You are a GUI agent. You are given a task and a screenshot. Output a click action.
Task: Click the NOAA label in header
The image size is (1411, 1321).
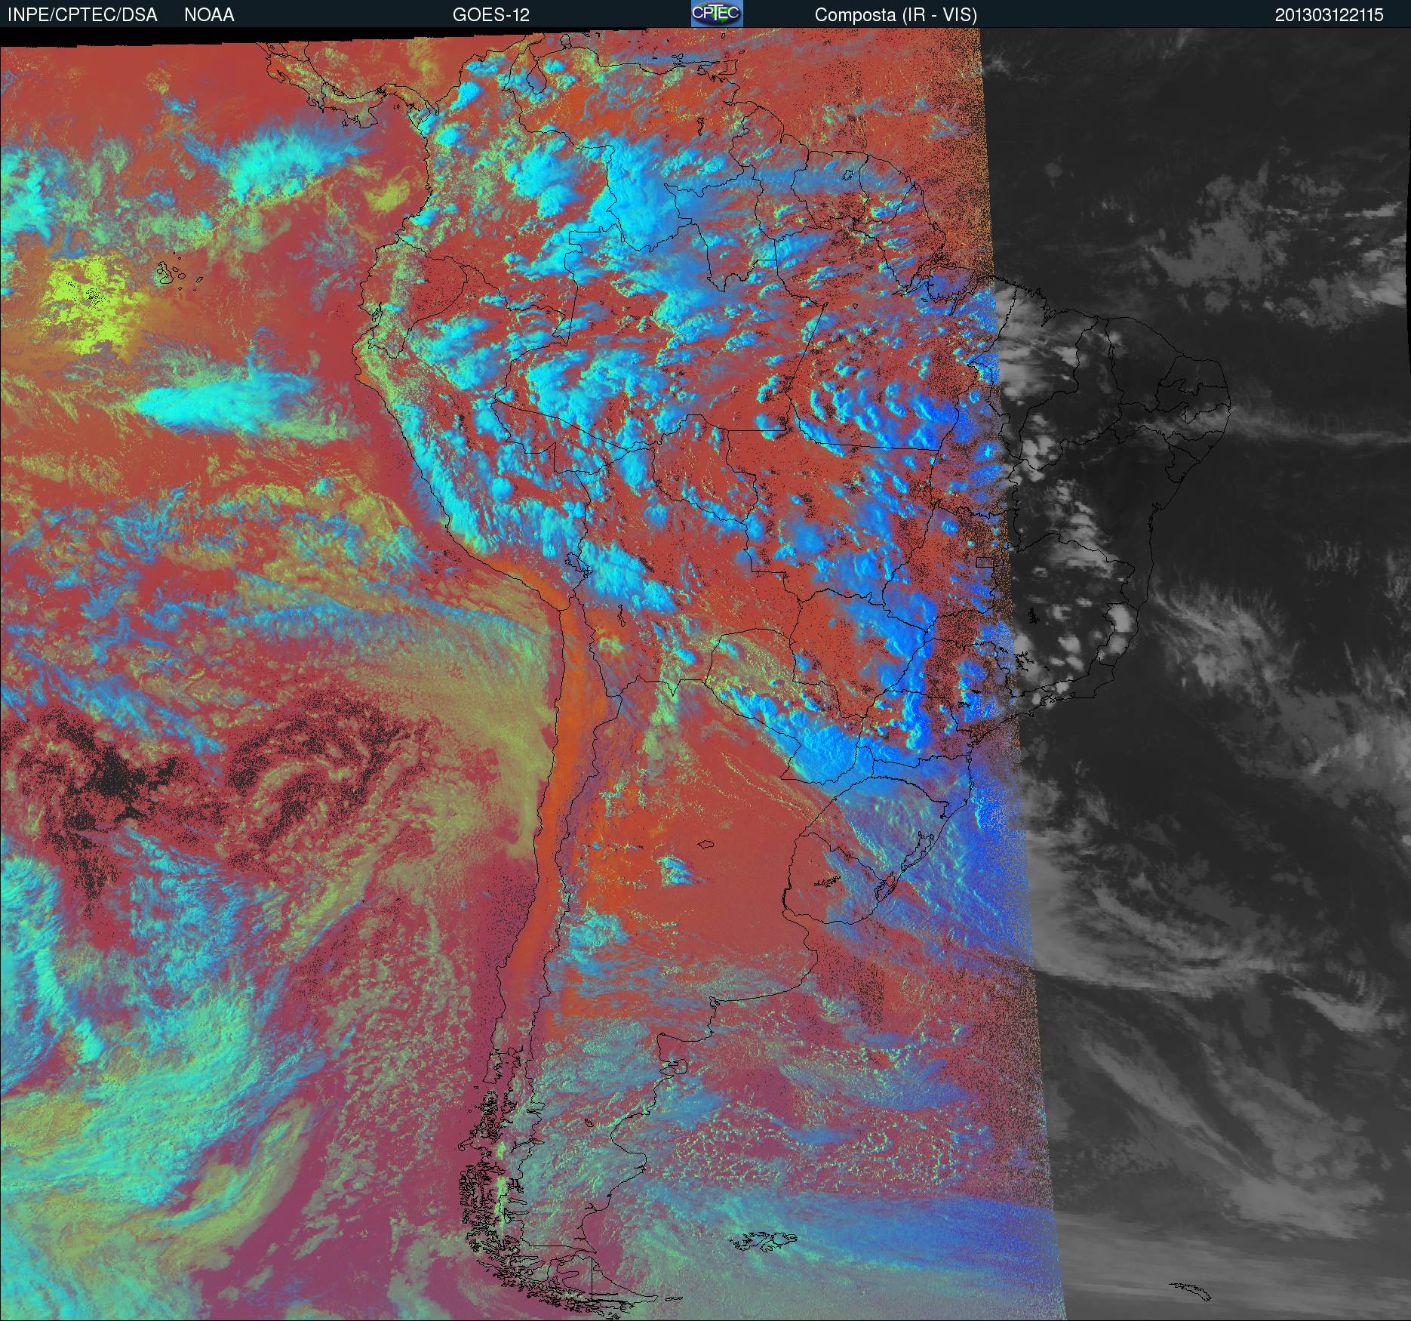pos(209,15)
